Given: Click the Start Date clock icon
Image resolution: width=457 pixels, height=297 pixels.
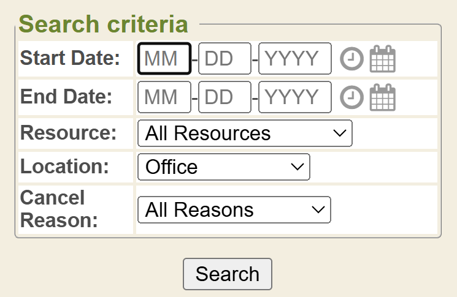Looking at the screenshot, I should (x=351, y=59).
